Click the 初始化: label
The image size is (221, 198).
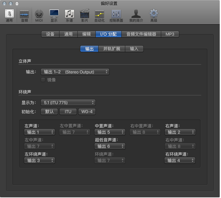tap(29, 112)
